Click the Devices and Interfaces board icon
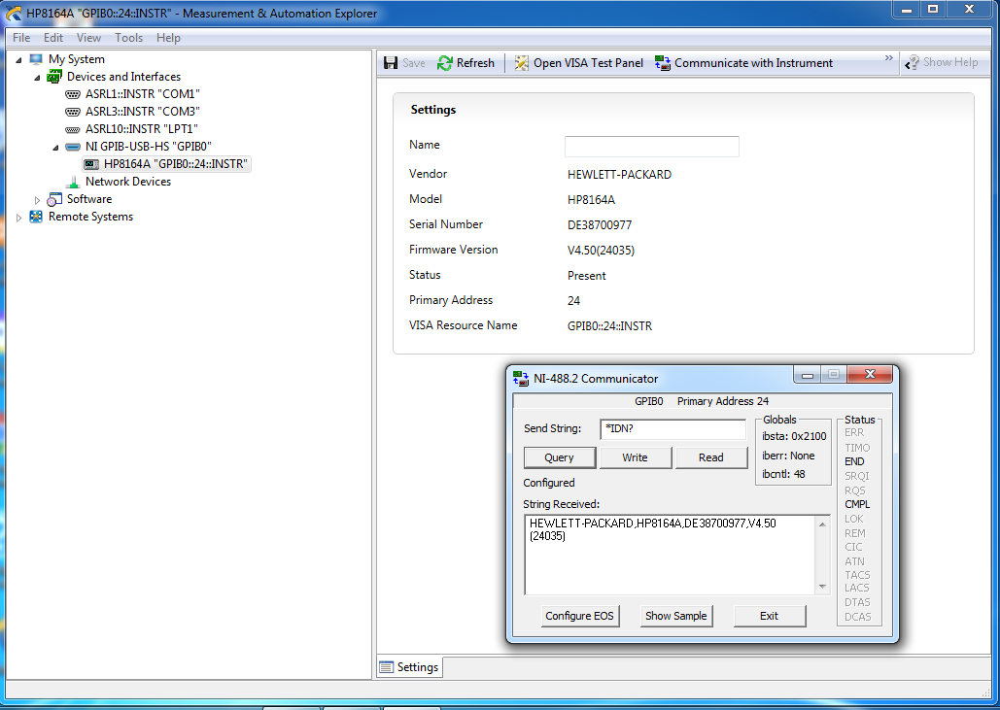 click(x=54, y=77)
